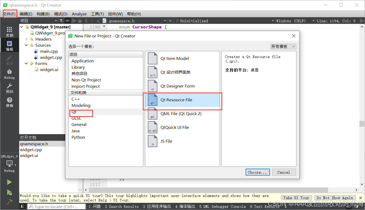365x210 pixels.
Task: Collapse the Forms folder
Action: (26, 63)
